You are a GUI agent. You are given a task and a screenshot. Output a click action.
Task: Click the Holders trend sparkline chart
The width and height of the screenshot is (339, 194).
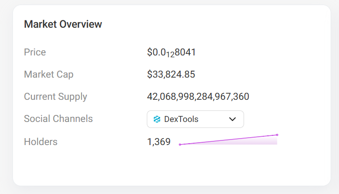click(228, 139)
